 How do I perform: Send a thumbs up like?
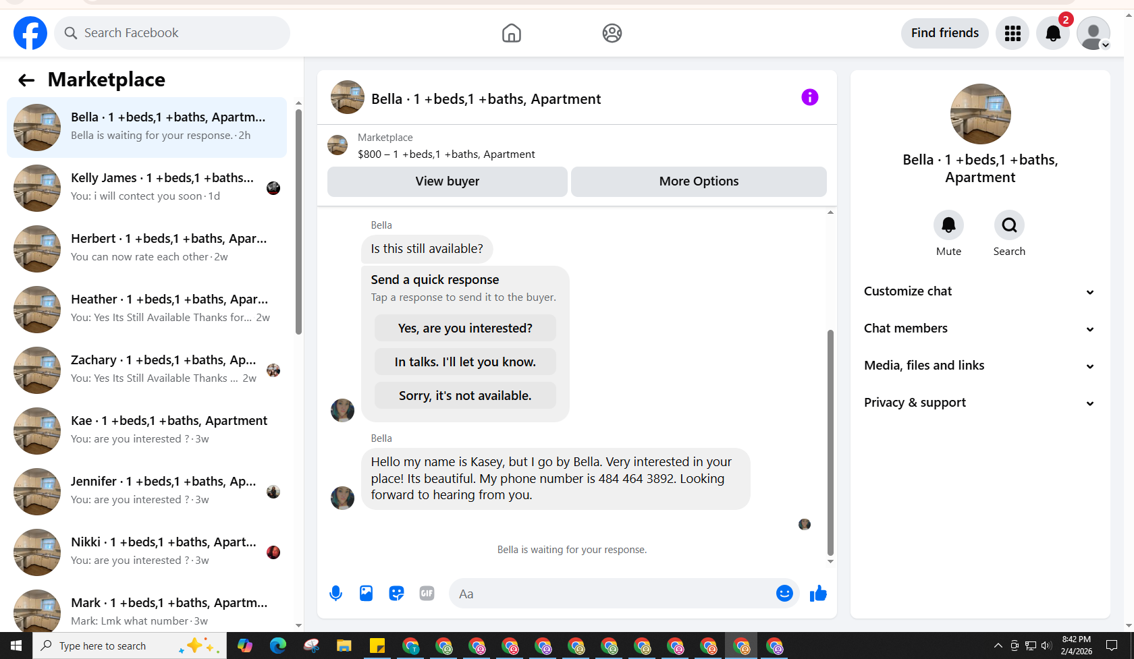(x=818, y=594)
